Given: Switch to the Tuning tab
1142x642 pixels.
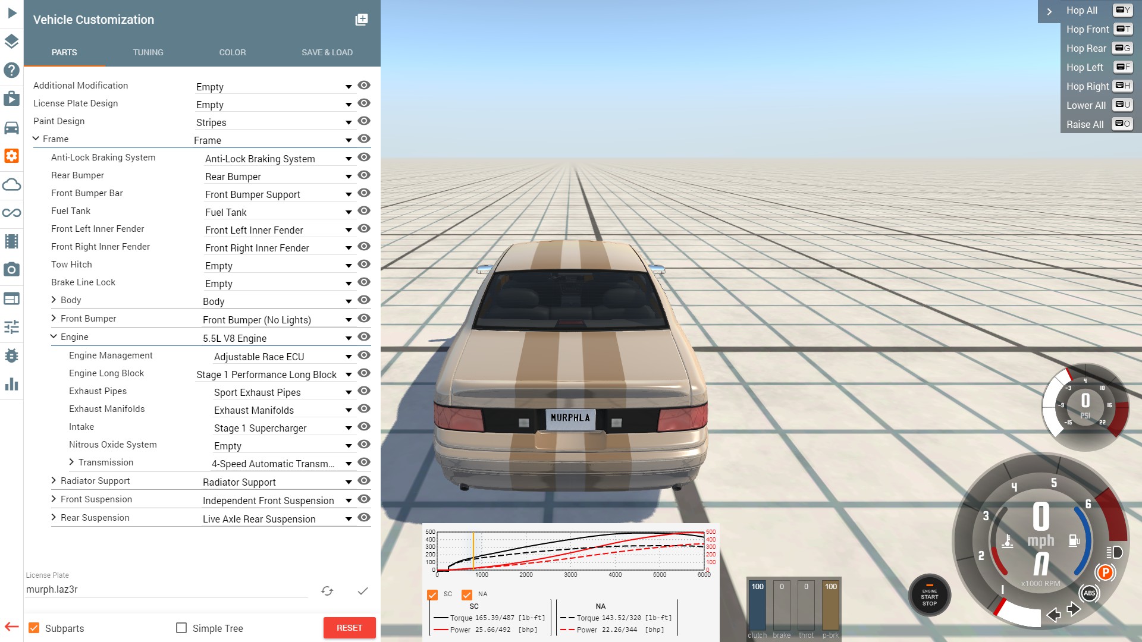Looking at the screenshot, I should 148,52.
